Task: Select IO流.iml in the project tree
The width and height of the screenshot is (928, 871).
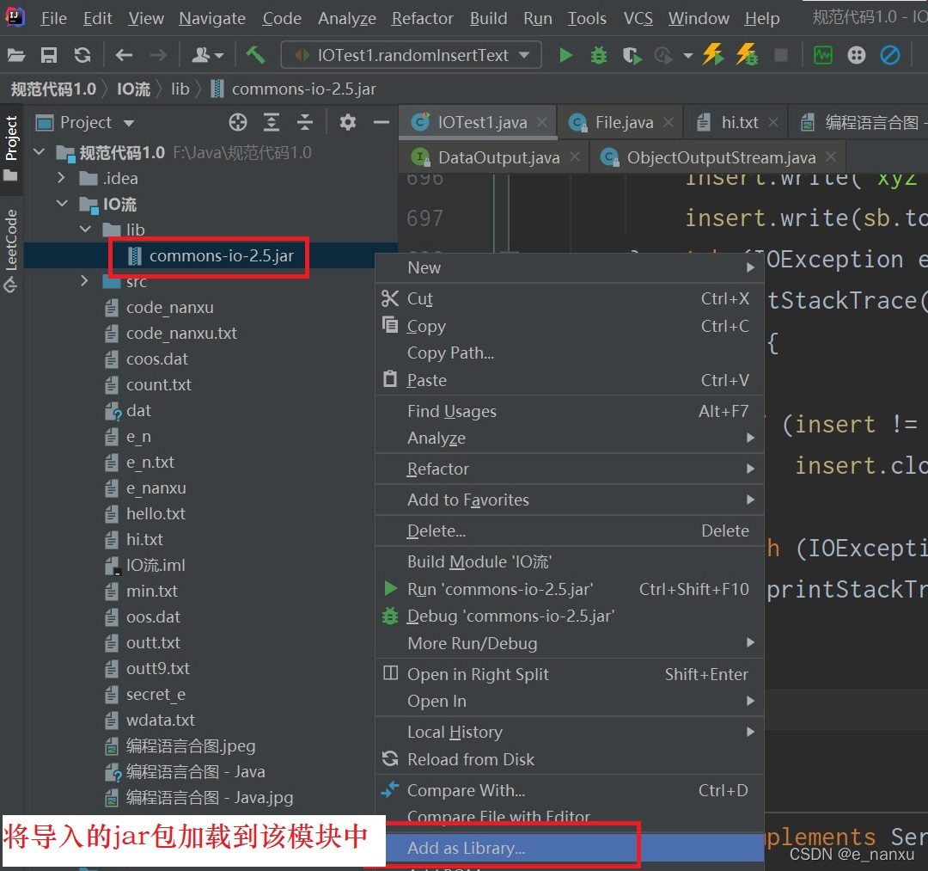Action: [x=156, y=565]
